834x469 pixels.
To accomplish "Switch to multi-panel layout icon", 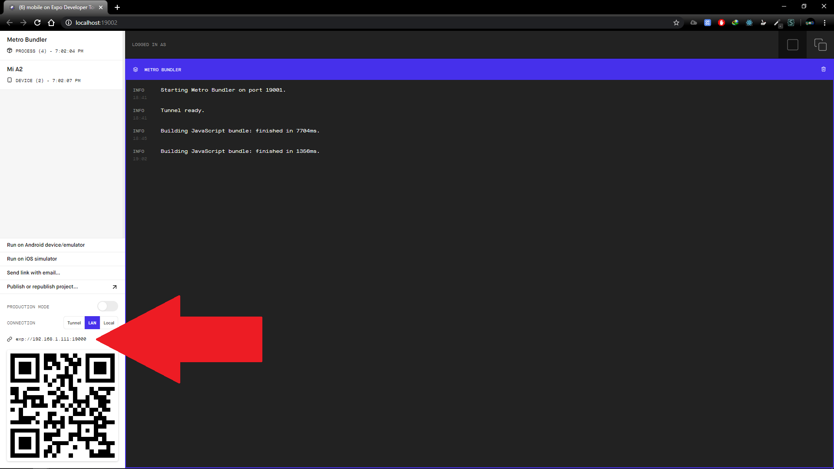I will (820, 45).
